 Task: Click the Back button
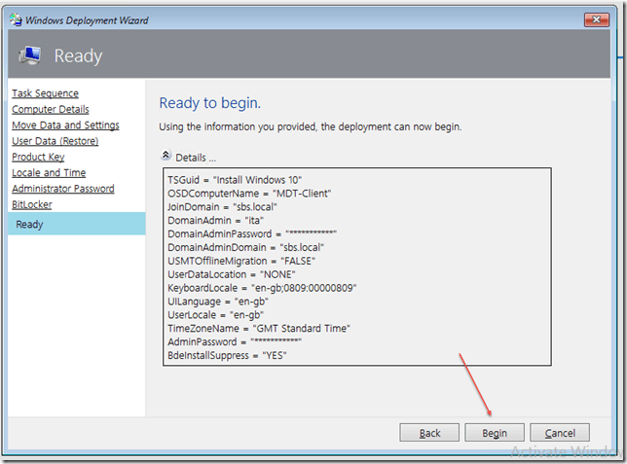[429, 433]
